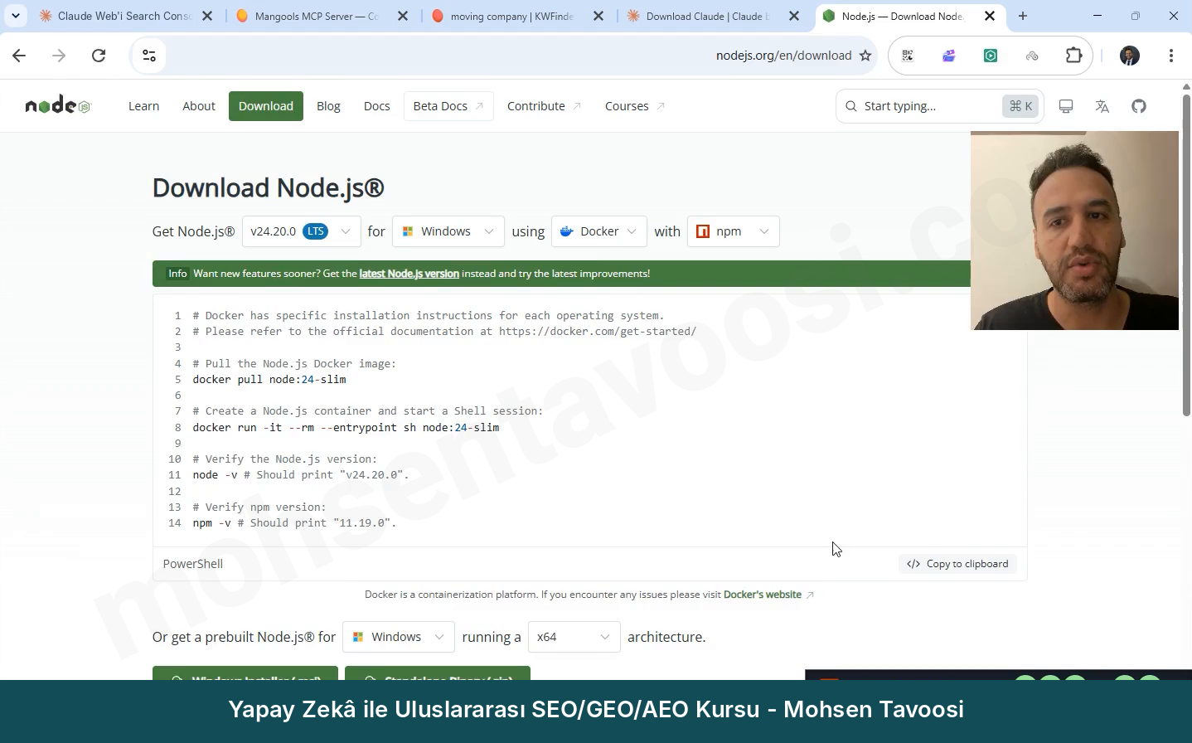Follow the latest Node.js version link
The height and width of the screenshot is (743, 1192).
[409, 274]
